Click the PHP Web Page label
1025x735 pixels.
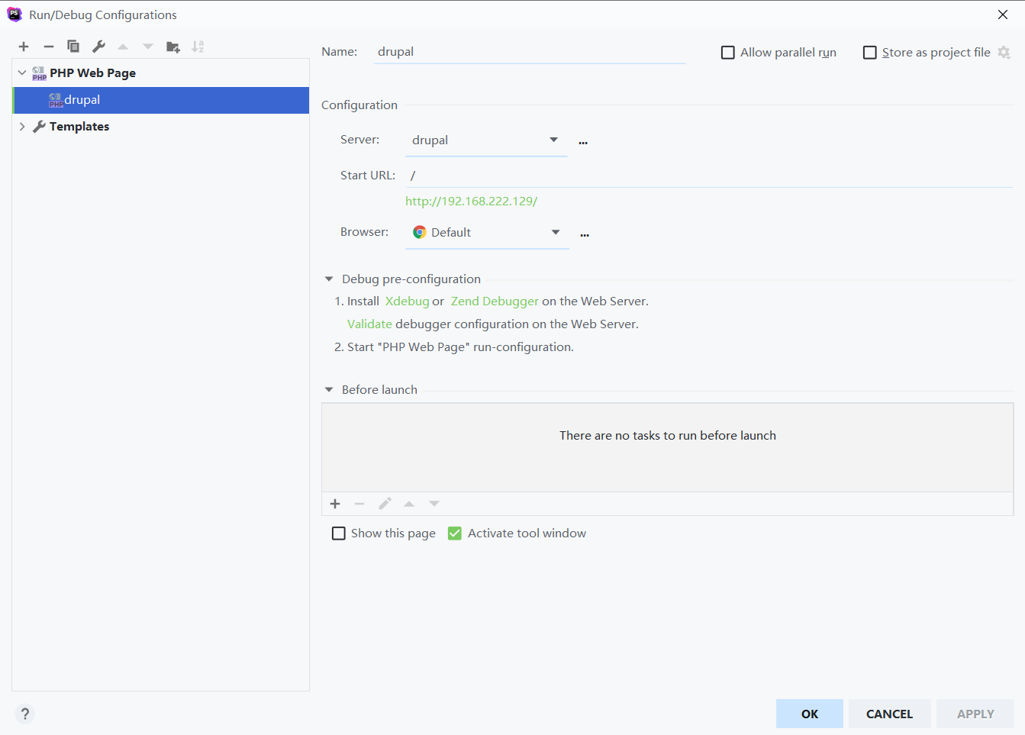click(93, 73)
